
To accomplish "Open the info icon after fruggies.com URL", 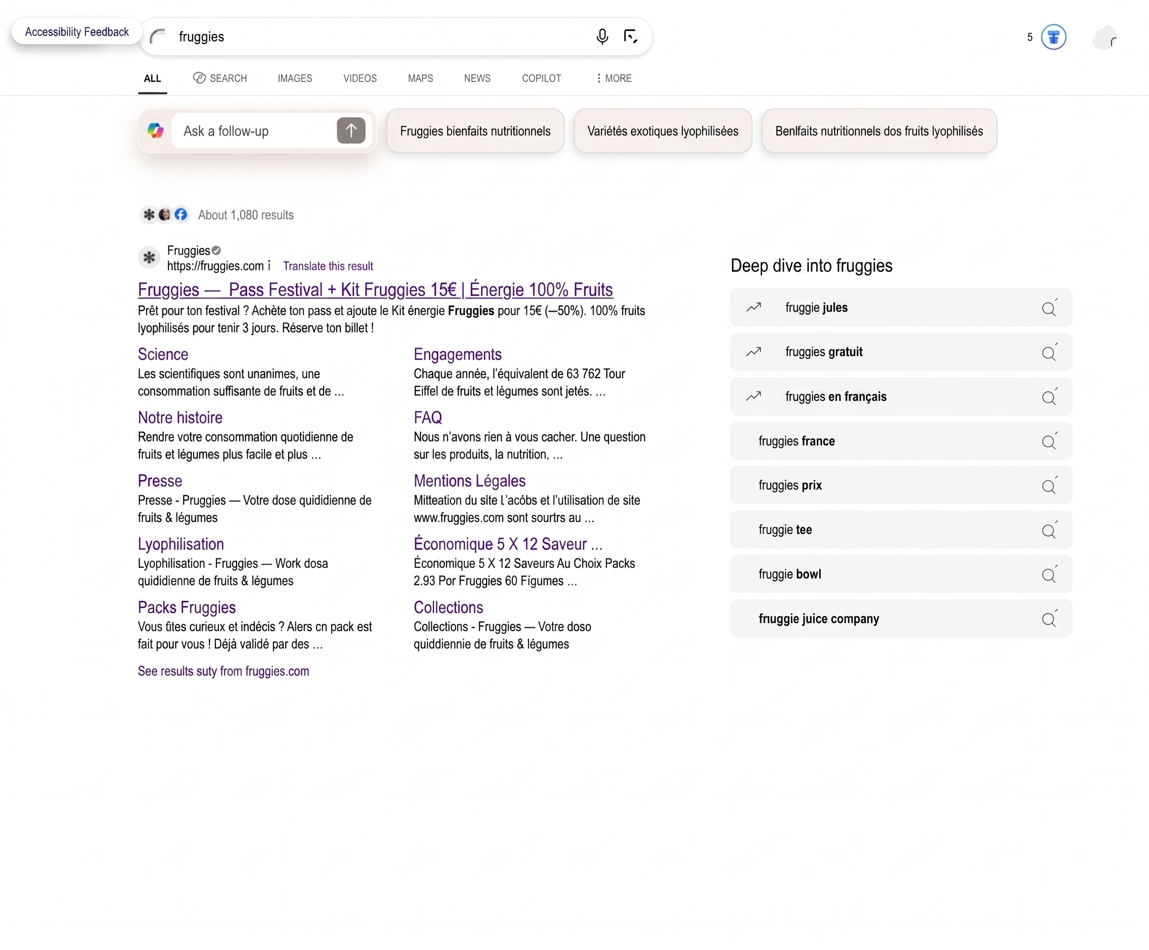I will click(x=269, y=266).
